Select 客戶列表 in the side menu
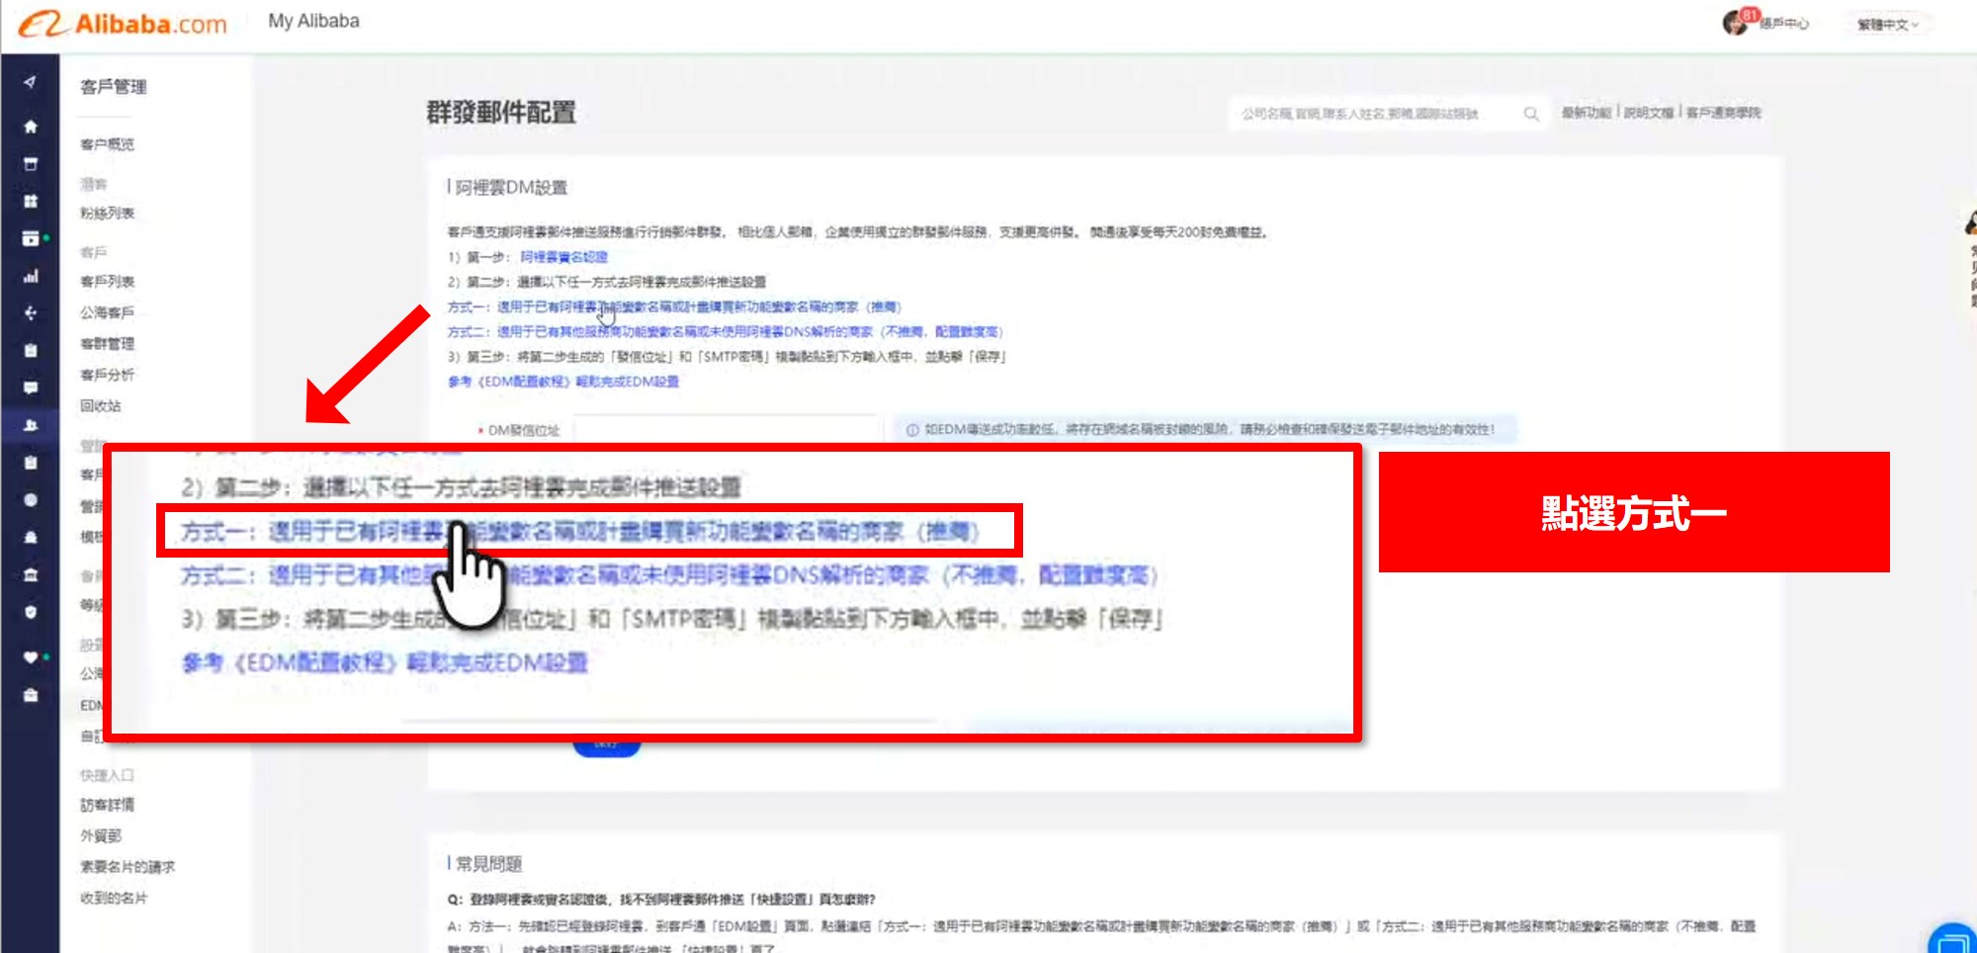The height and width of the screenshot is (953, 1977). [x=107, y=282]
